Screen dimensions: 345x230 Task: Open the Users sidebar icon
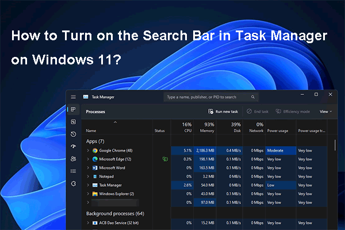[x=73, y=159]
